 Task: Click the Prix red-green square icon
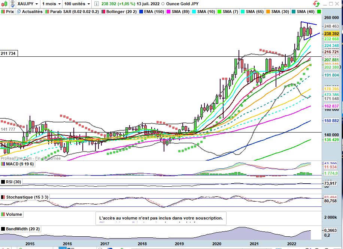tap(3, 12)
